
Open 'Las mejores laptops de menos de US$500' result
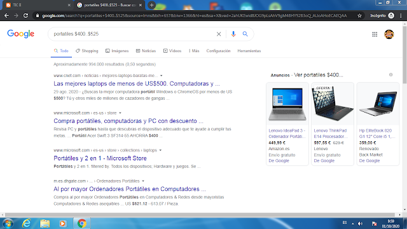click(x=137, y=83)
